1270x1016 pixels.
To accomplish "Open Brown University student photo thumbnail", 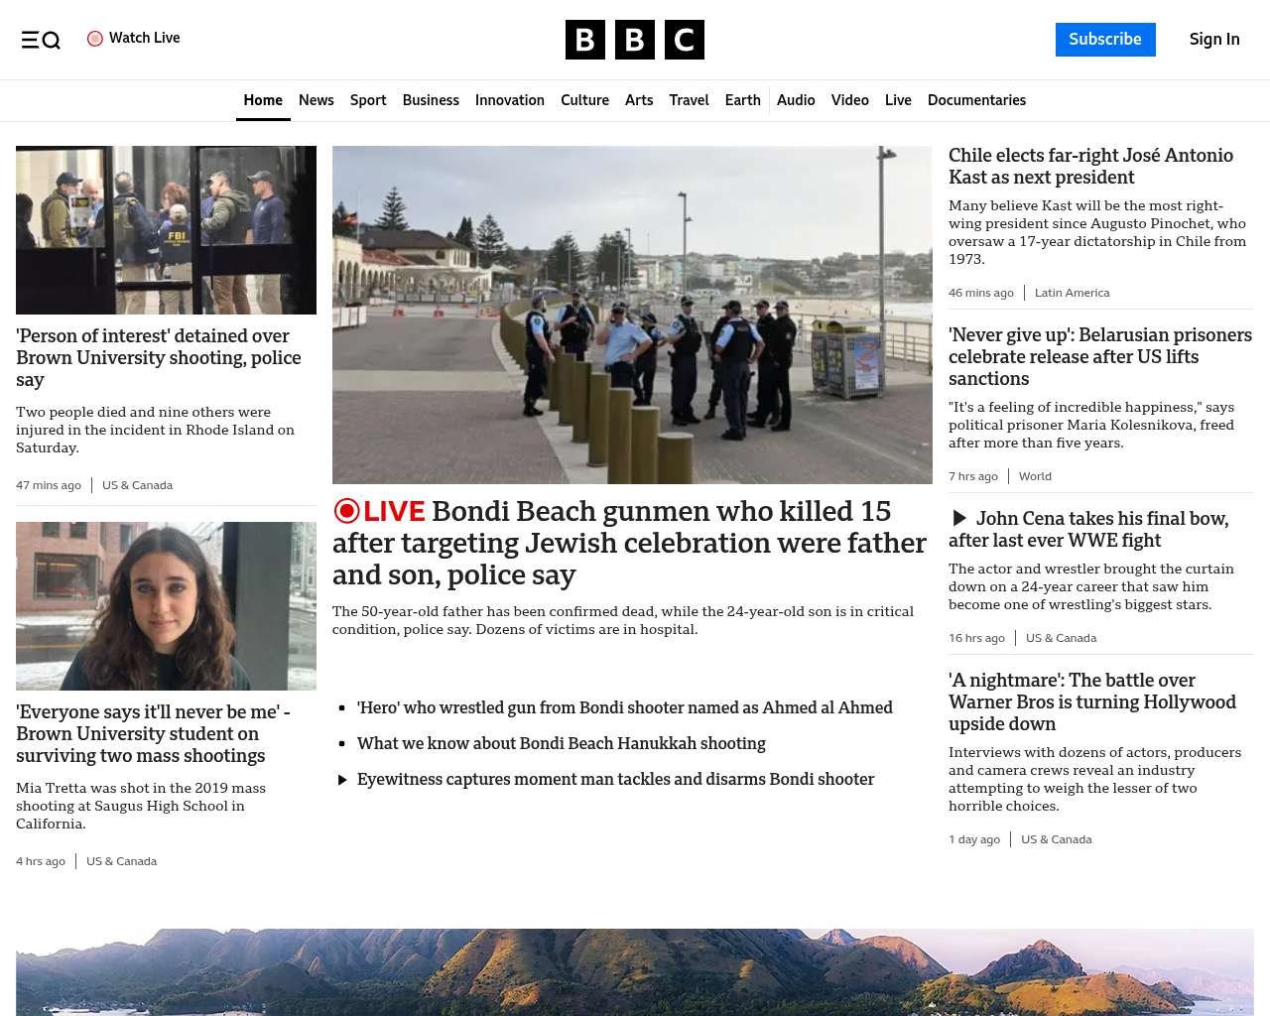I will tap(166, 606).
